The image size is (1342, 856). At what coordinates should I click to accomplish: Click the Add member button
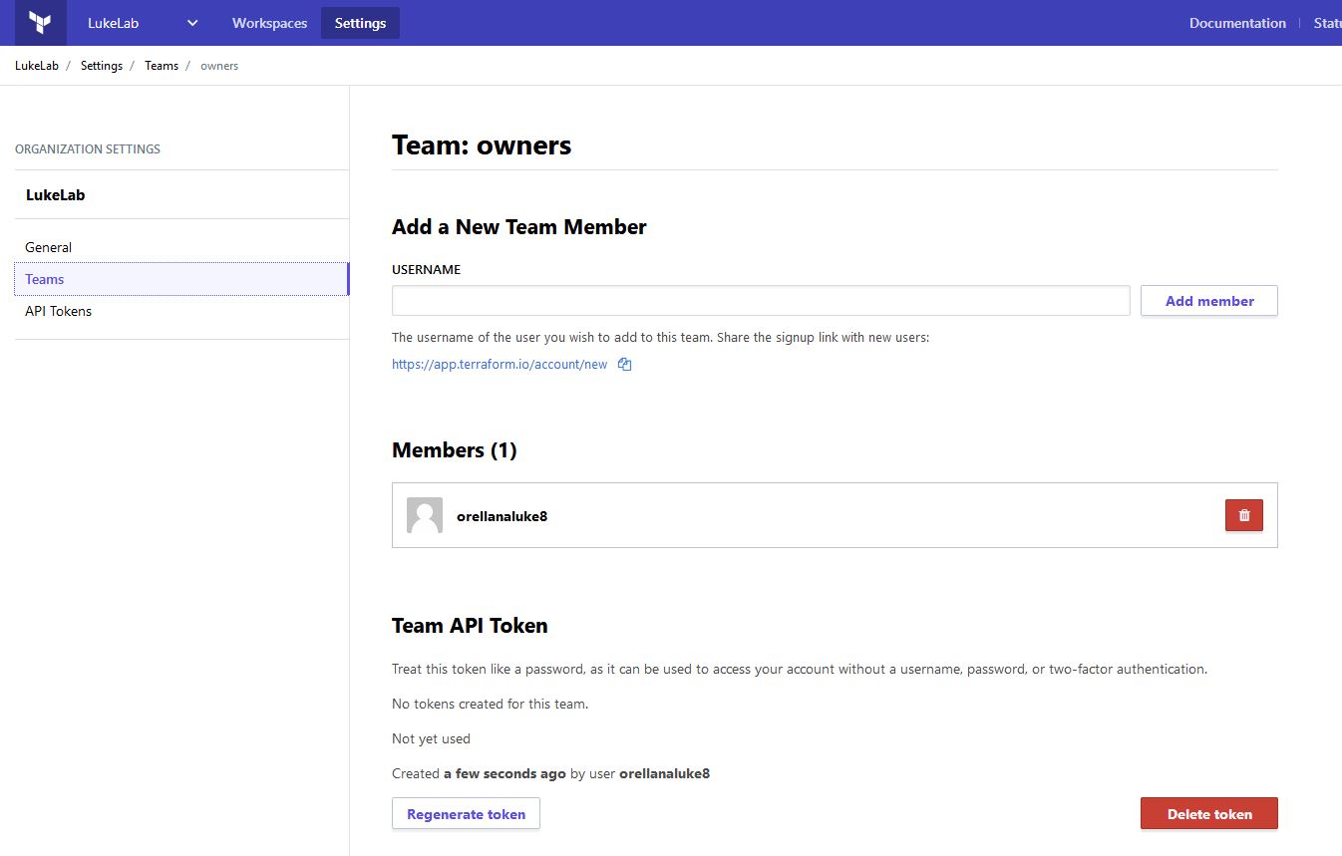coord(1209,301)
